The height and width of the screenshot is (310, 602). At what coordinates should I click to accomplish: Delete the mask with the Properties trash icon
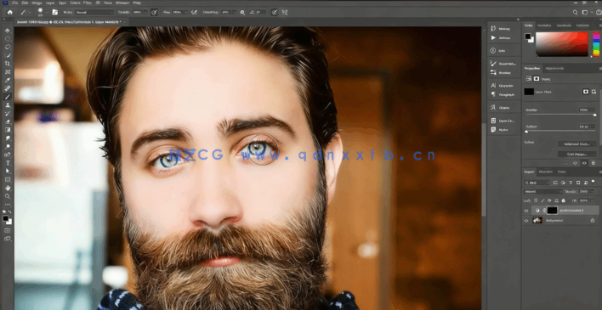pos(593,163)
